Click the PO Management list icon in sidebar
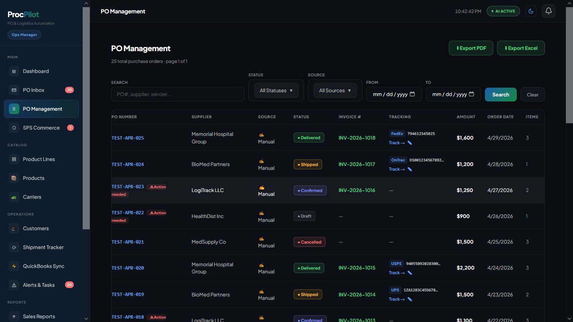This screenshot has width=573, height=322. tap(14, 109)
